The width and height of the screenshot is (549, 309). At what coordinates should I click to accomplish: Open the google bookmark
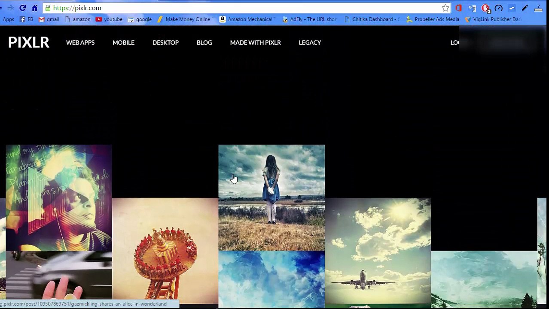pyautogui.click(x=140, y=19)
